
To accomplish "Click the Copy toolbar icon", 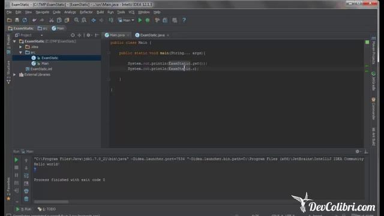I will pyautogui.click(x=59, y=20).
